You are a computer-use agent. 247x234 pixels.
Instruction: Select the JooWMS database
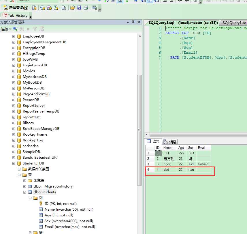pos(30,59)
